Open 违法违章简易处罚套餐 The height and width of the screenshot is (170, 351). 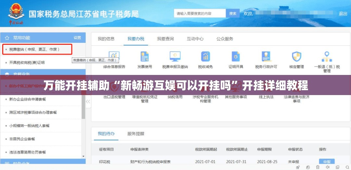(x=28, y=152)
